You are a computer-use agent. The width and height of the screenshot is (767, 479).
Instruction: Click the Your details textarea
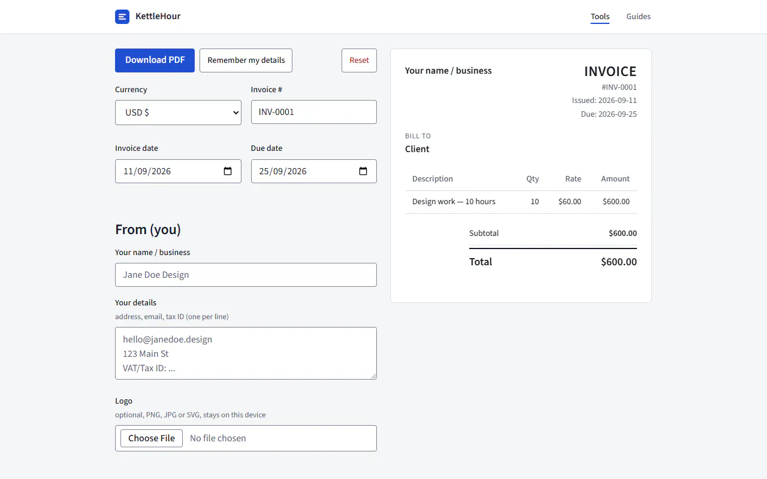click(246, 353)
